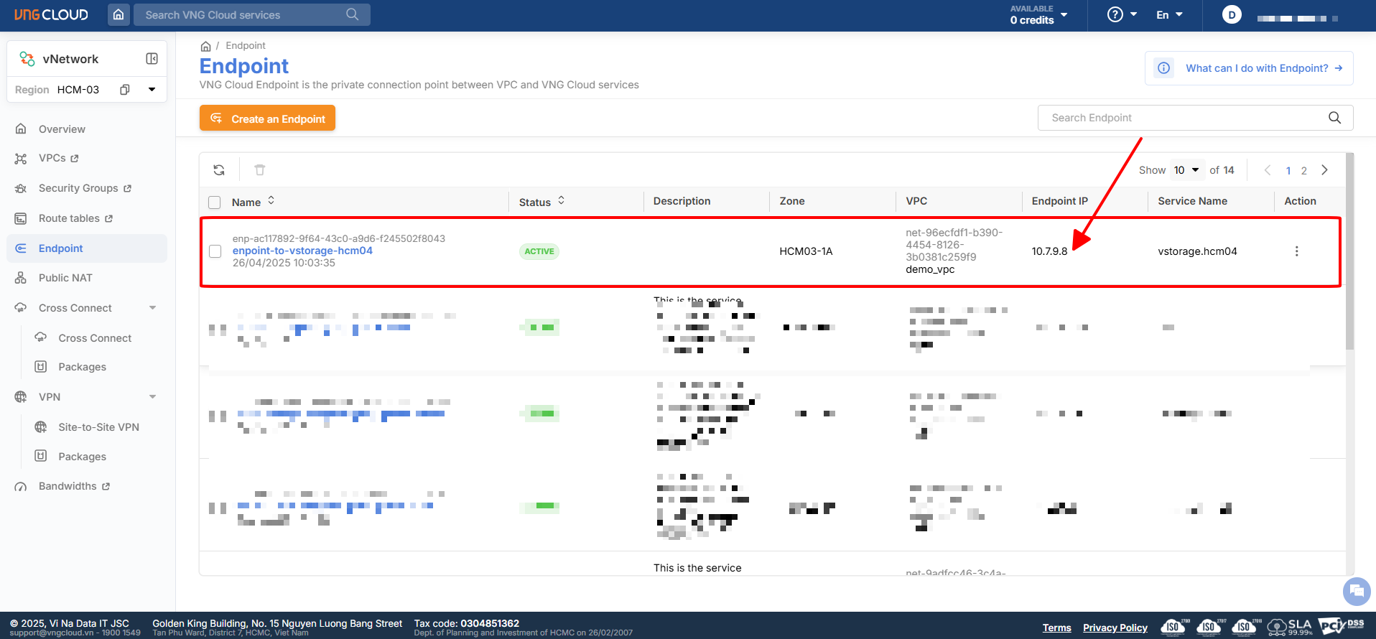Toggle the select-all checkbox in header

point(215,202)
